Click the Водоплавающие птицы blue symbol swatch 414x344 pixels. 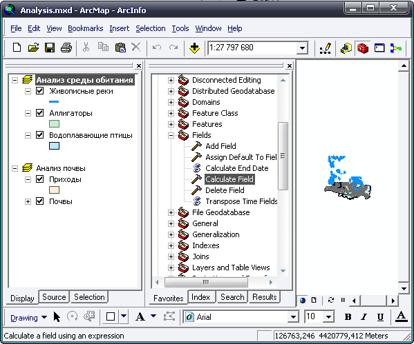tap(54, 146)
